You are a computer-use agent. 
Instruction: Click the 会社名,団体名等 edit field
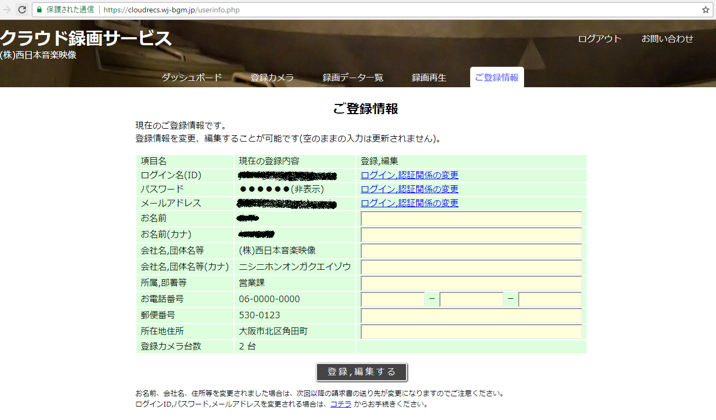pyautogui.click(x=471, y=251)
